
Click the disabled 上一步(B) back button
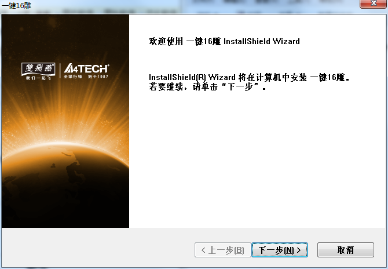[x=223, y=250]
